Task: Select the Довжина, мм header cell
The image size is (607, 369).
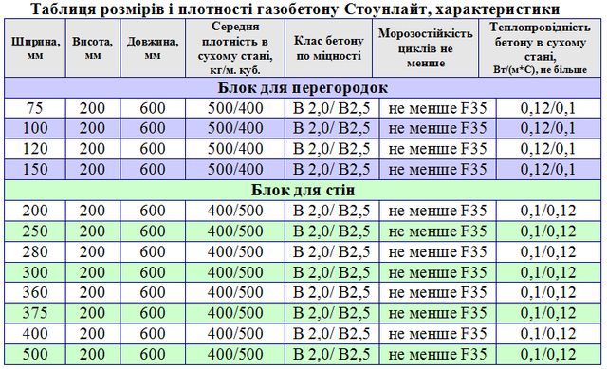Action: tap(153, 47)
